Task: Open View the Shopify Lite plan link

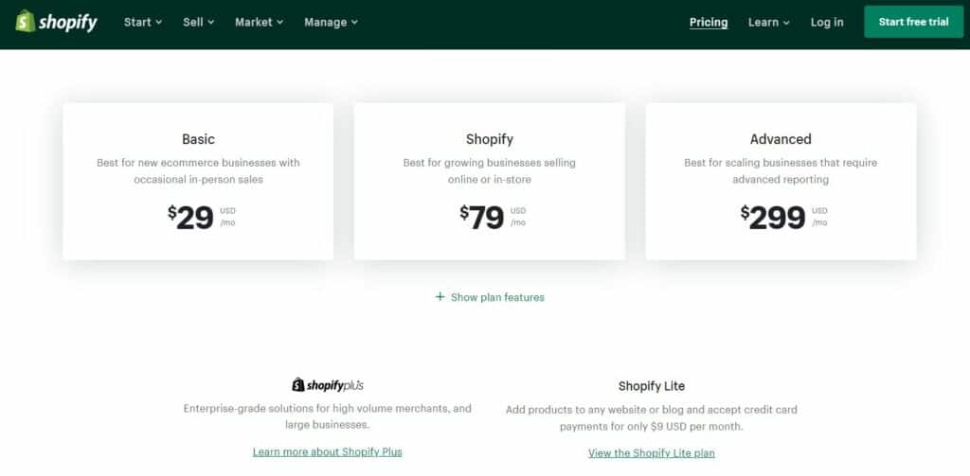Action: 652,453
